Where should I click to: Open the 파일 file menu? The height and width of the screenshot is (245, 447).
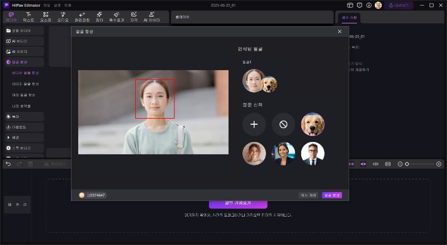click(x=46, y=6)
